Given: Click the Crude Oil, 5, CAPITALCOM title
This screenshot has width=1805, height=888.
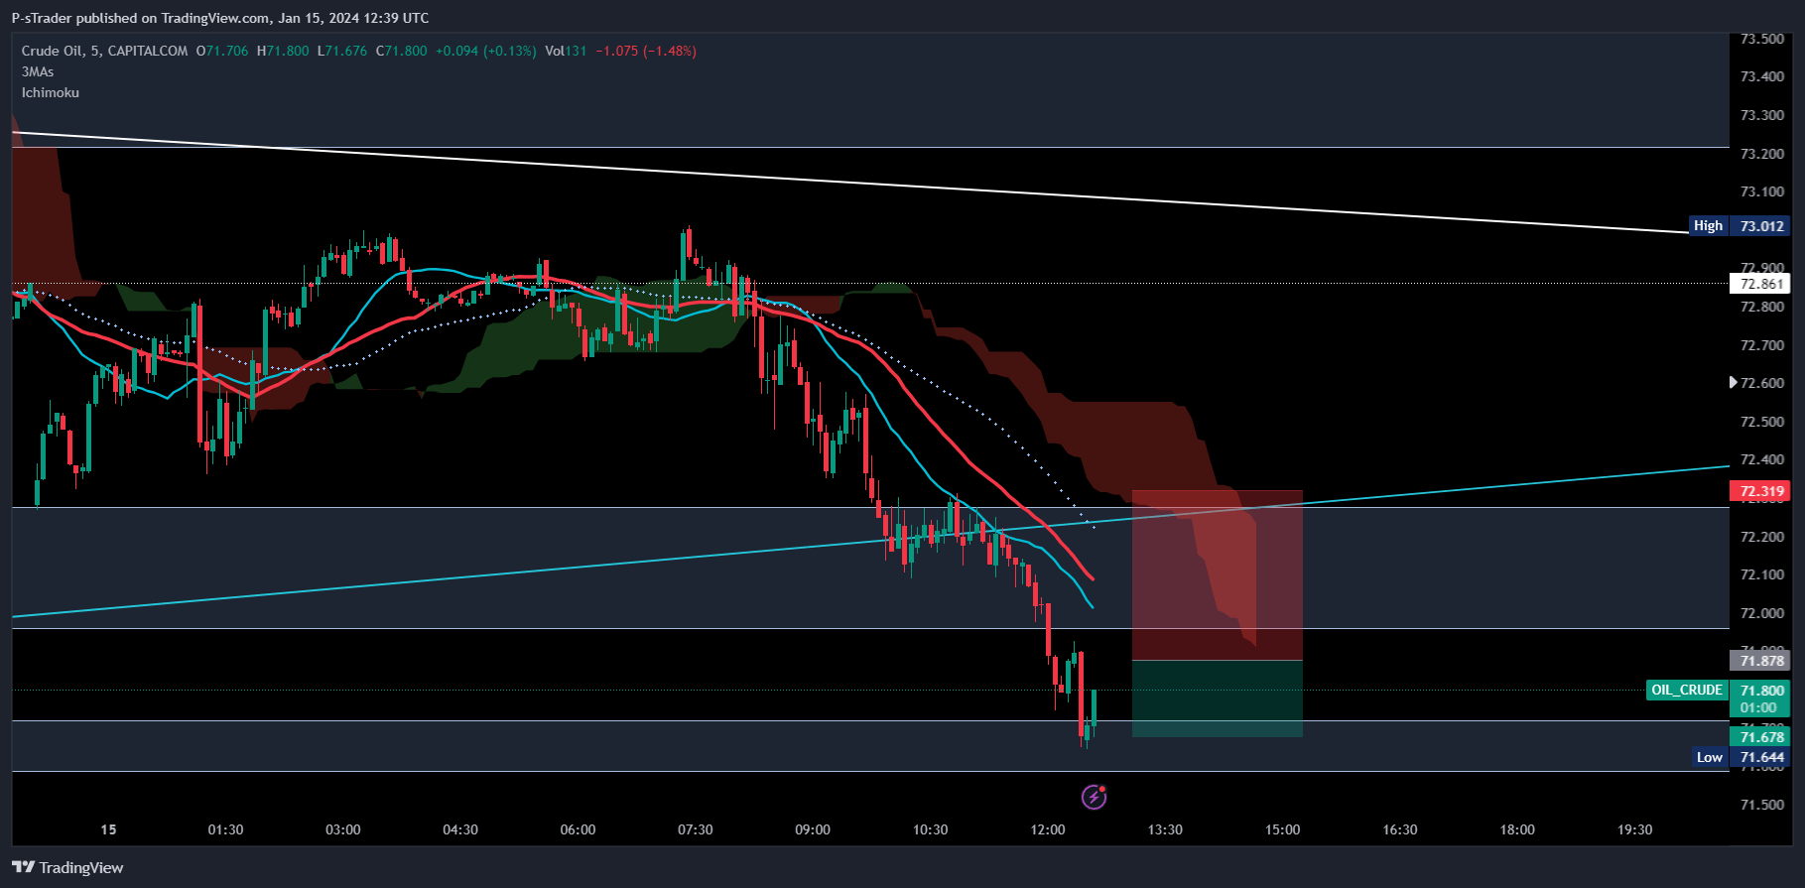Looking at the screenshot, I should pos(104,51).
